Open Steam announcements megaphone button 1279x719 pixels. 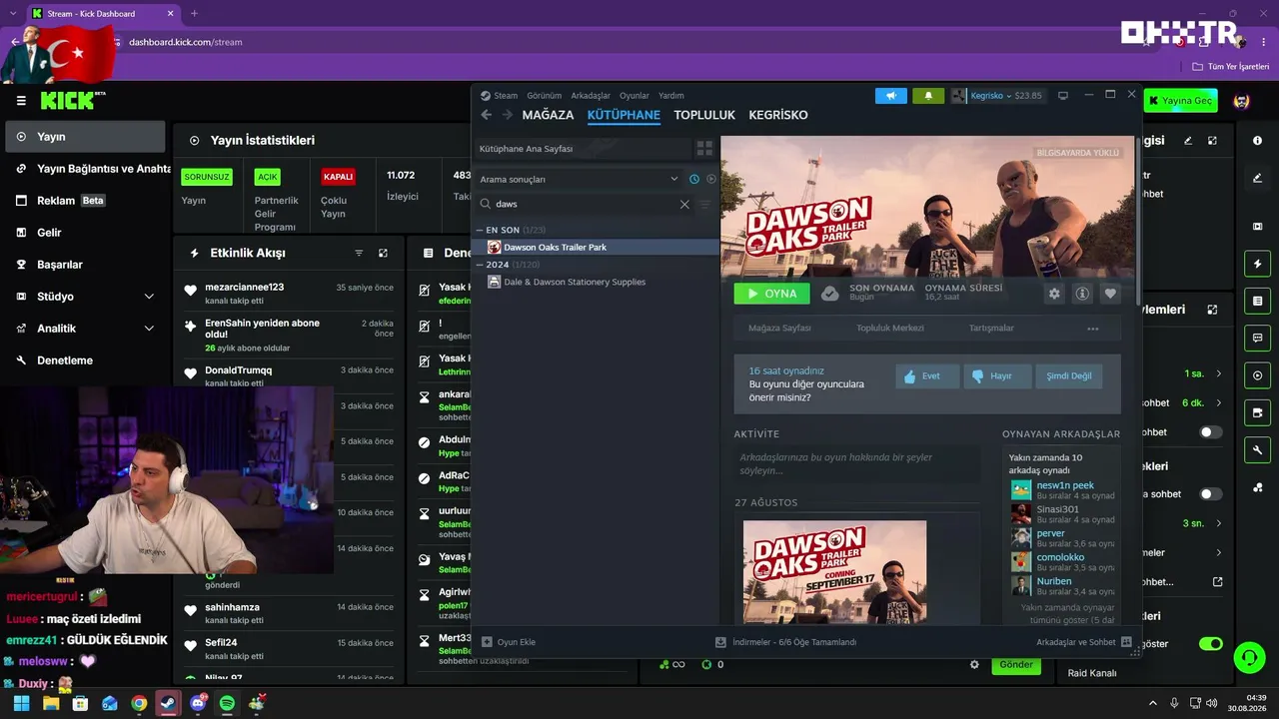891,96
